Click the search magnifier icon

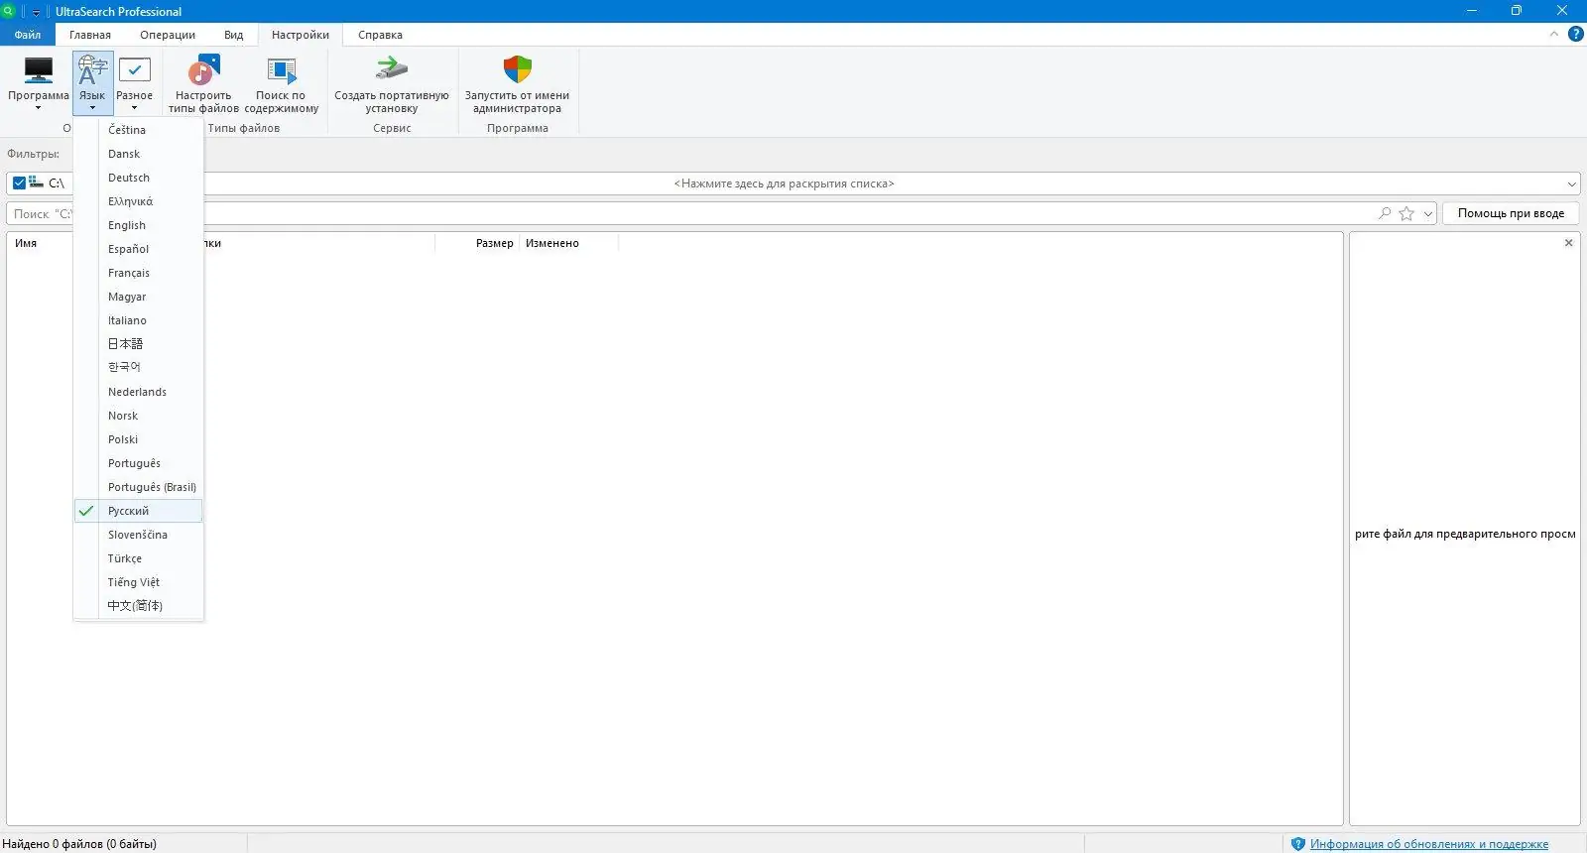pyautogui.click(x=1385, y=213)
